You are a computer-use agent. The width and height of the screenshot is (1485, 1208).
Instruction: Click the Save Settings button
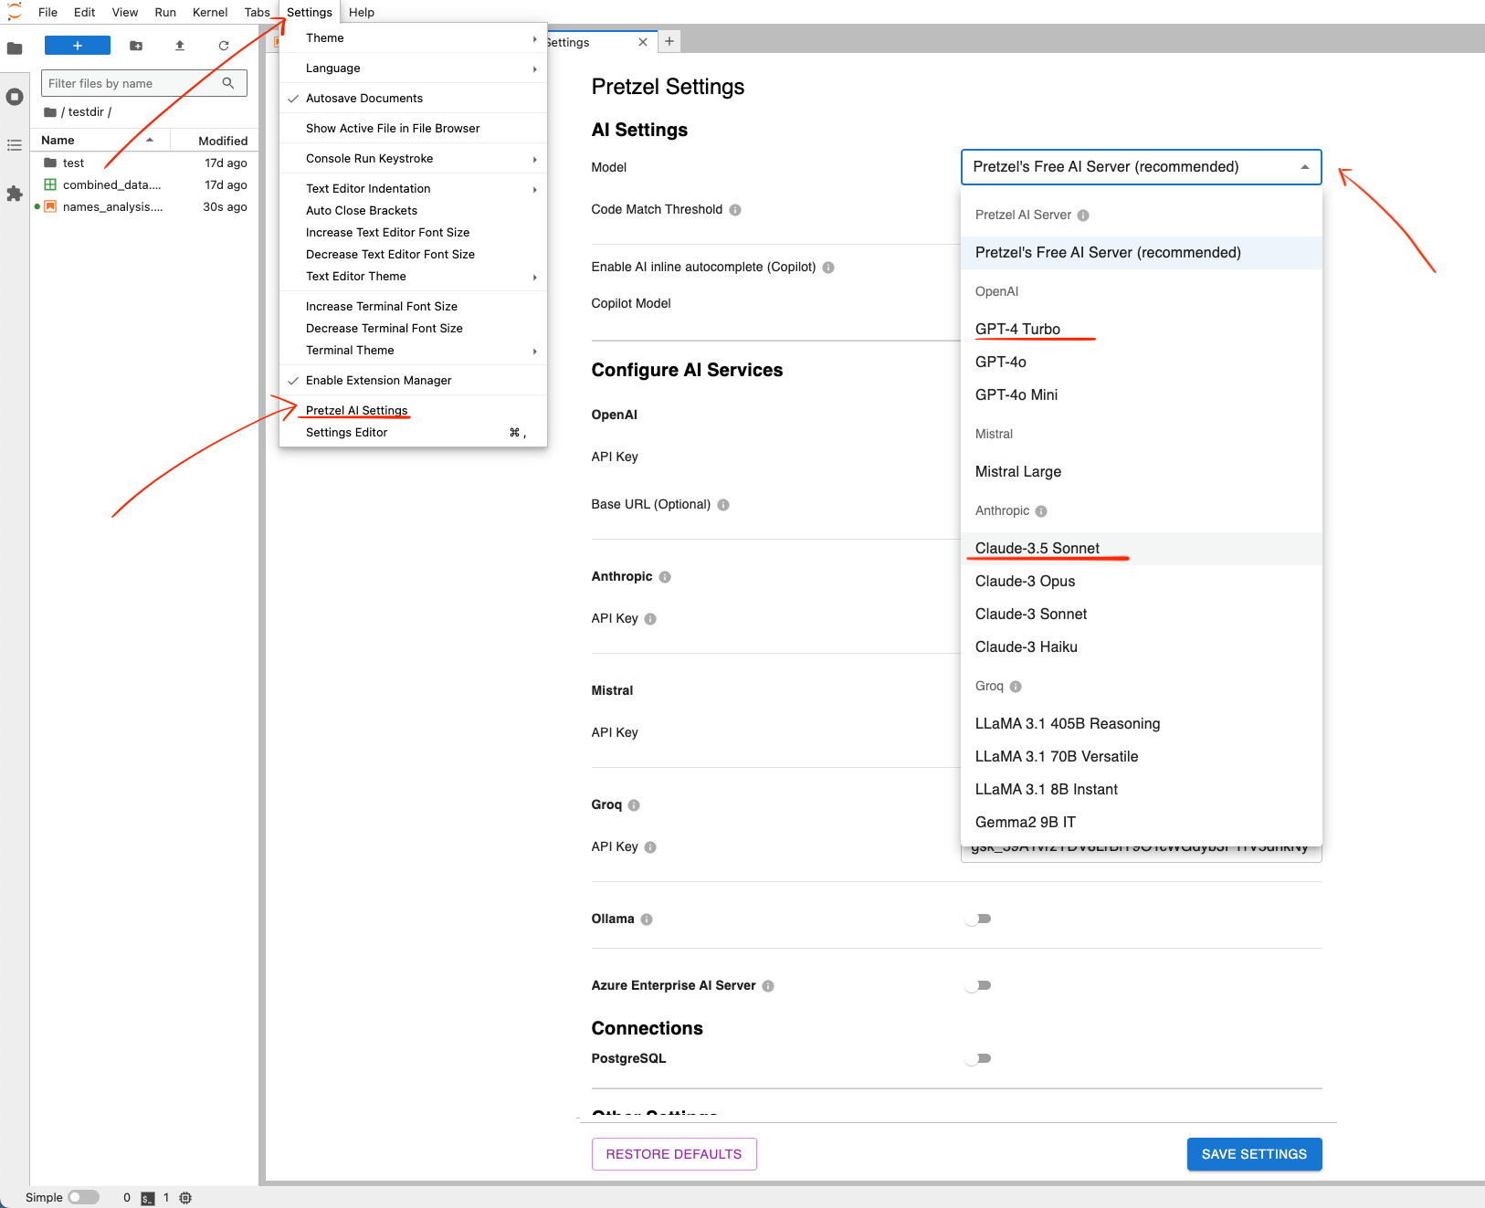(1254, 1154)
